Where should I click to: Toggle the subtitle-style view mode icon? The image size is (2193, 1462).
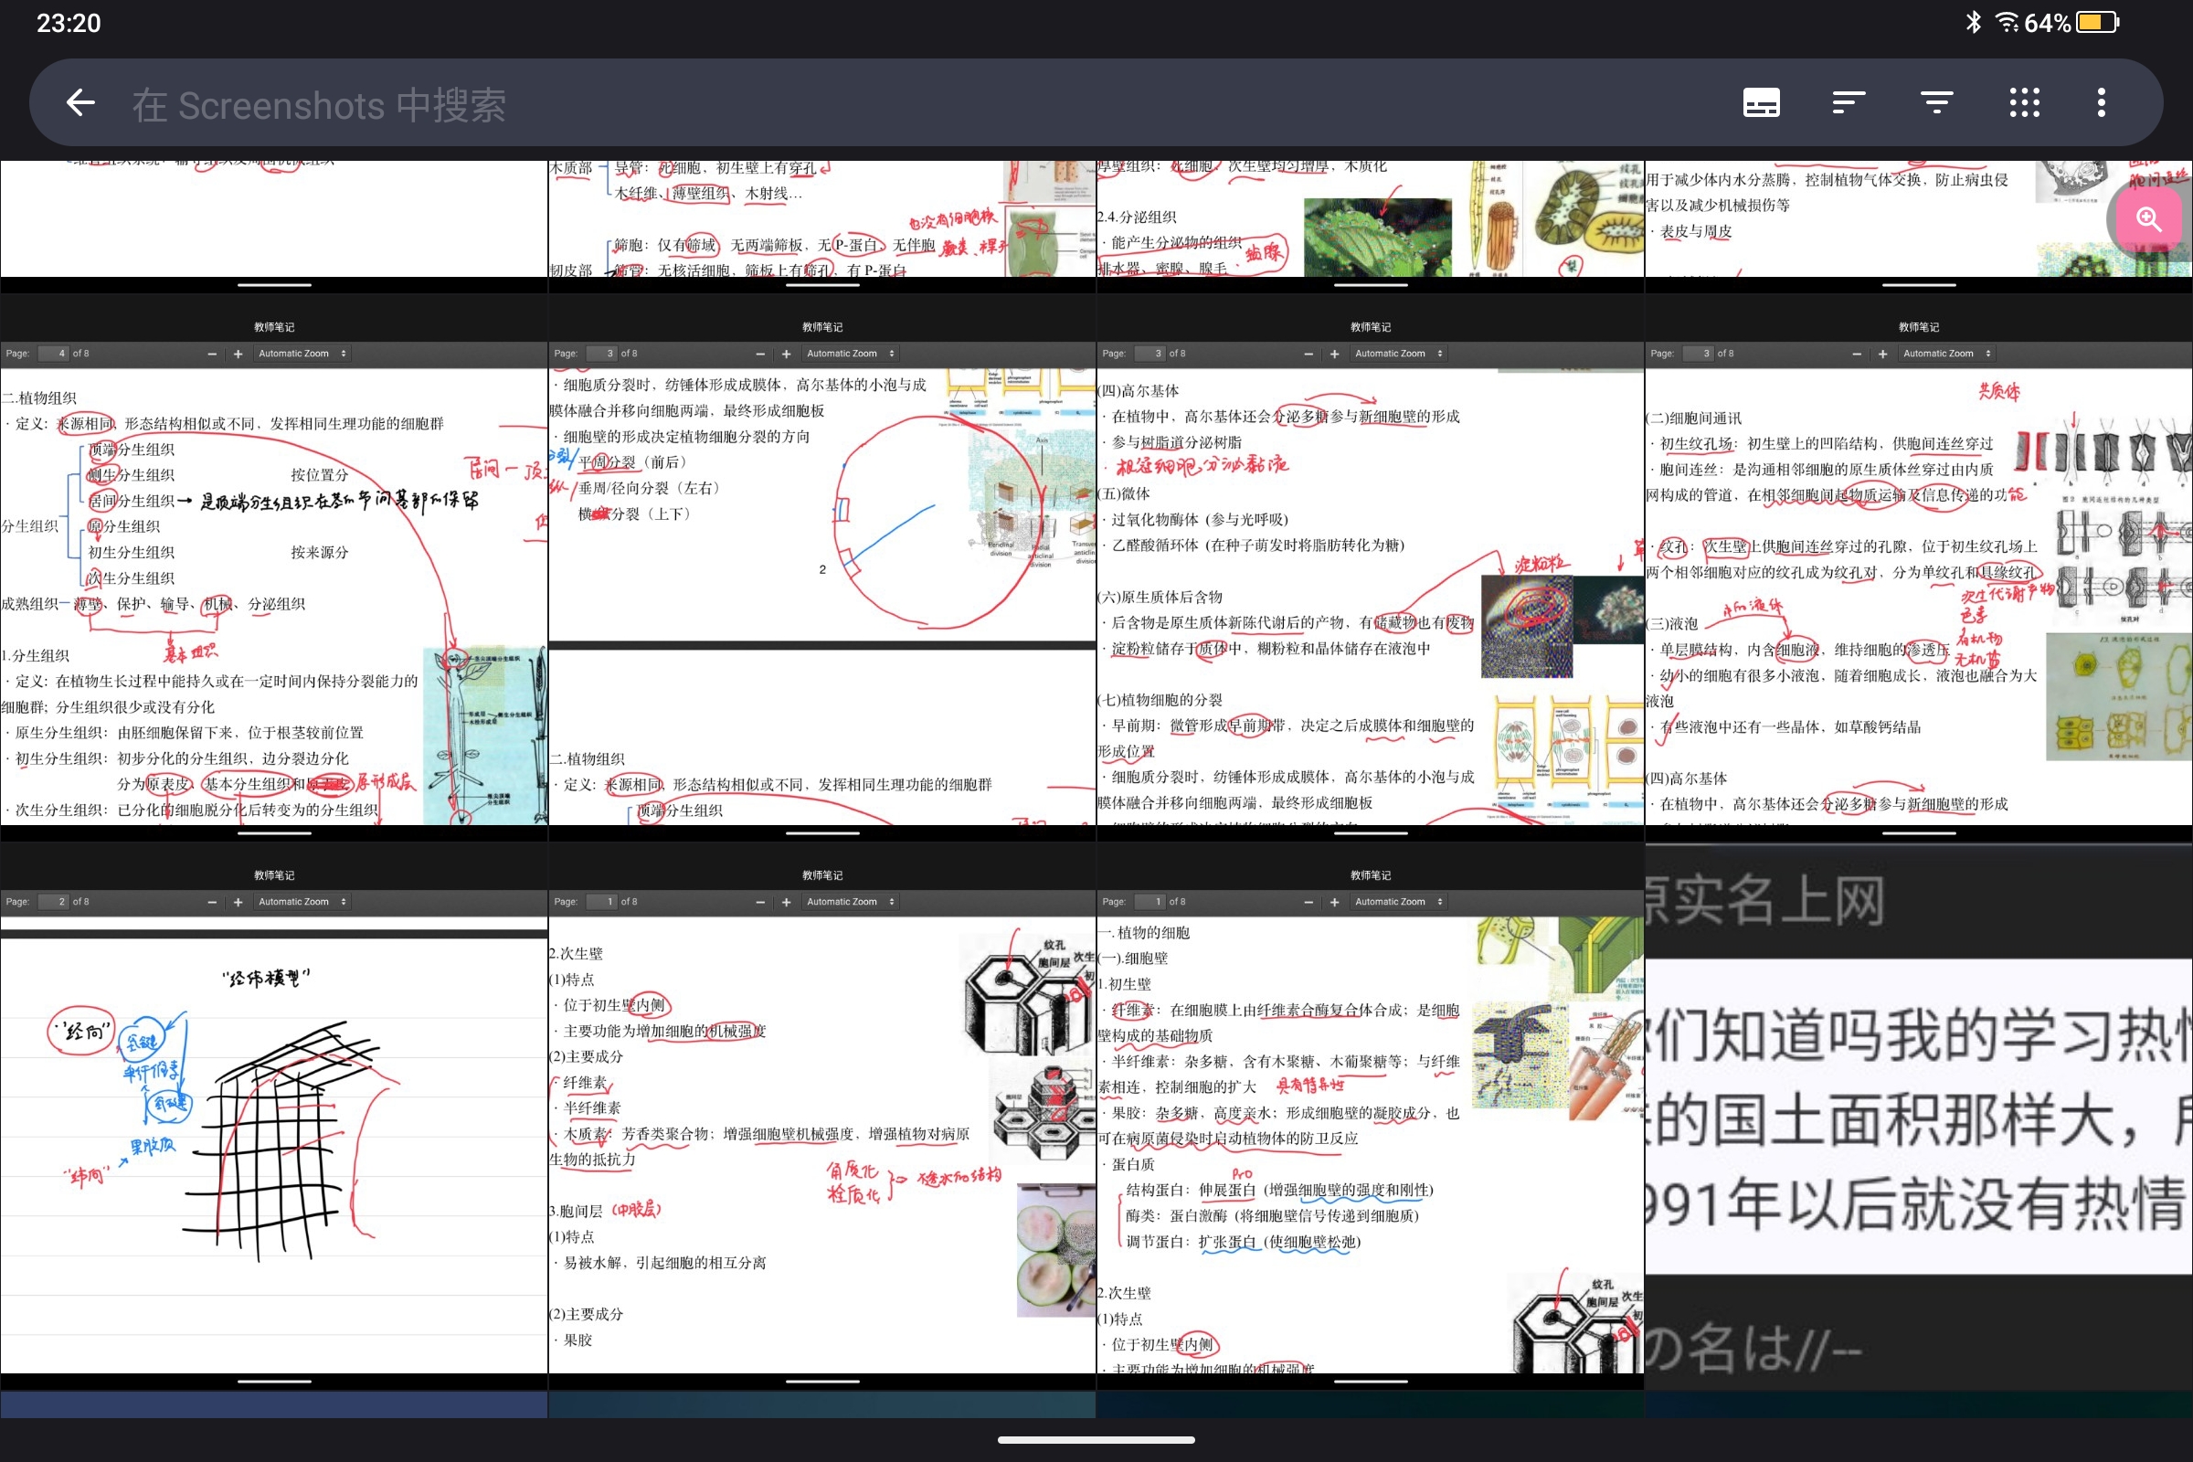(1761, 102)
